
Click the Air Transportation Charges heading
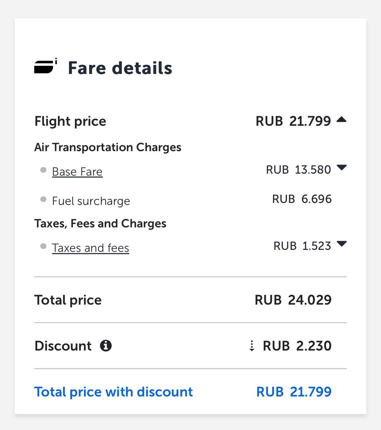click(x=108, y=147)
